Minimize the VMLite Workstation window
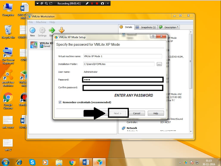Viewport: 221px width, 166px height. point(174,16)
